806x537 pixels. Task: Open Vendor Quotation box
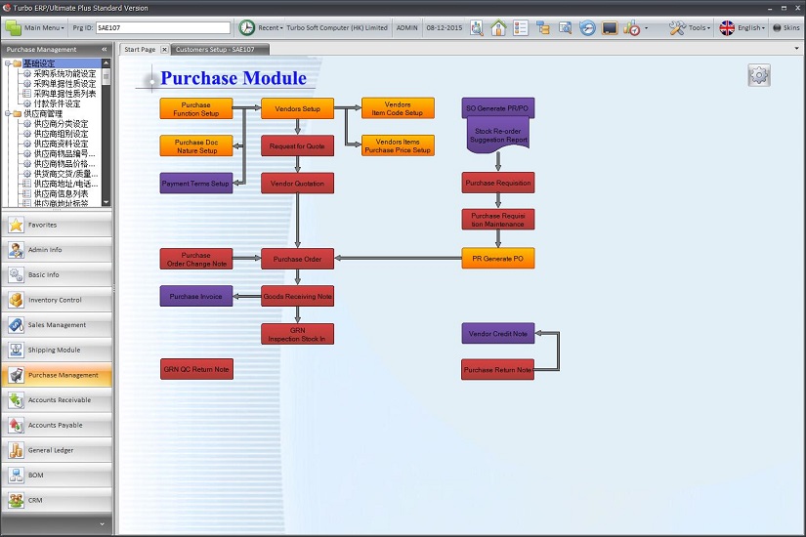pyautogui.click(x=297, y=183)
